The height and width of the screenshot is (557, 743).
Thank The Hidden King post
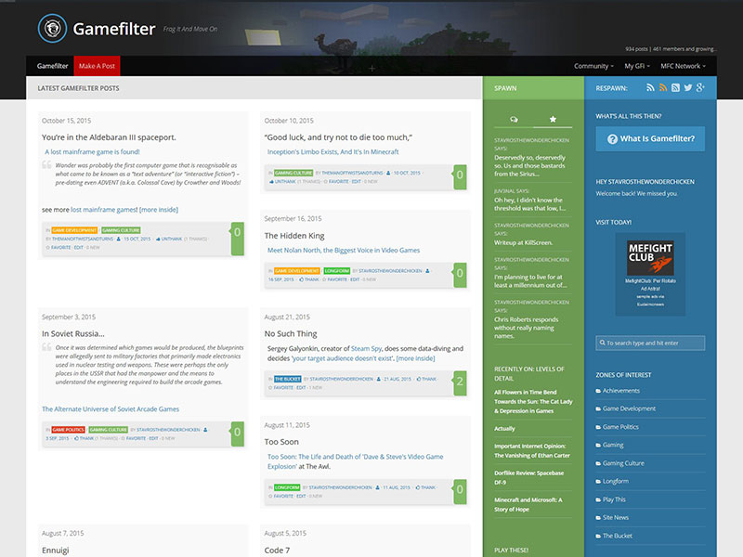coord(309,279)
